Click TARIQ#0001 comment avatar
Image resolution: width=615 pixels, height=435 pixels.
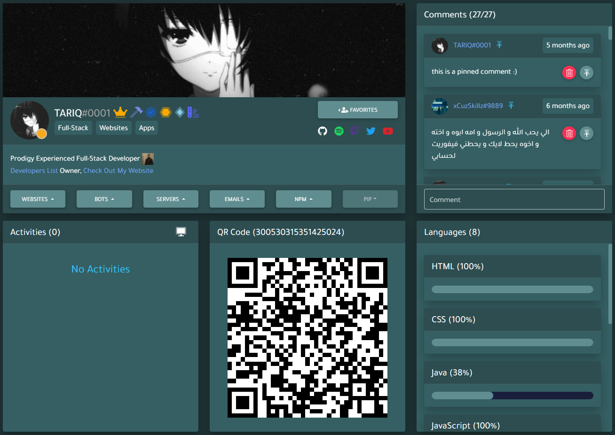pyautogui.click(x=440, y=46)
